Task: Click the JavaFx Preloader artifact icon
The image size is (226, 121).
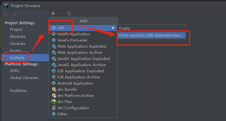Action: pos(54,40)
